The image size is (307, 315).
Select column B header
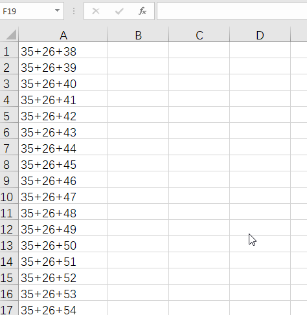point(138,35)
